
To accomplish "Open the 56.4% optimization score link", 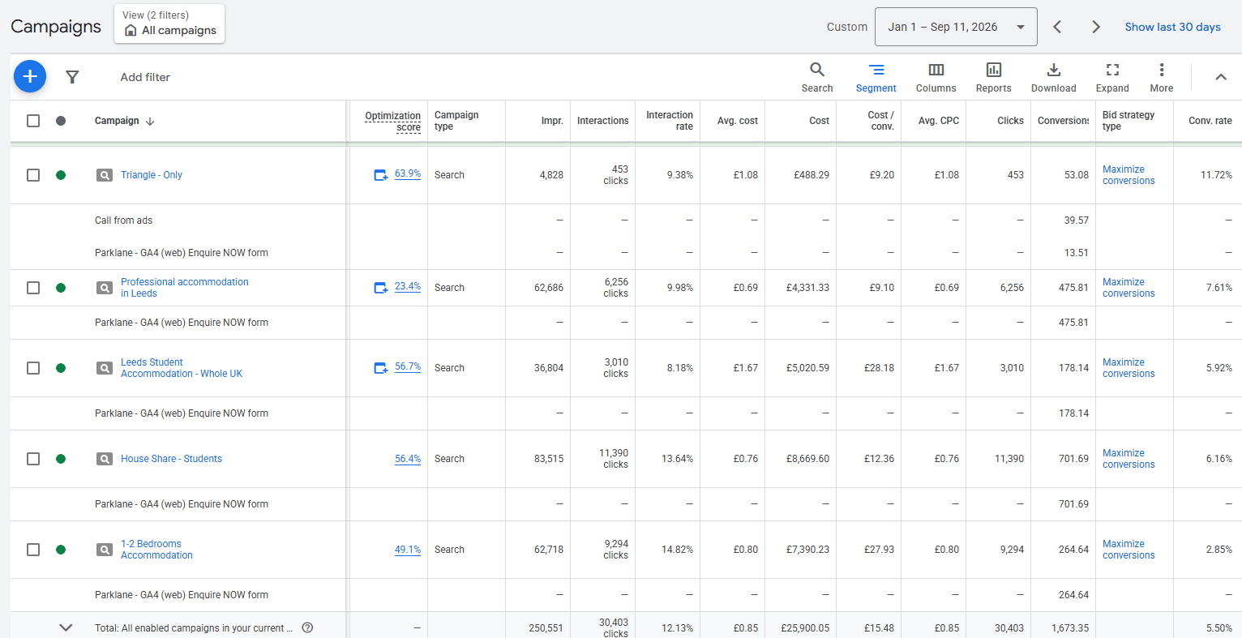I will click(x=408, y=459).
